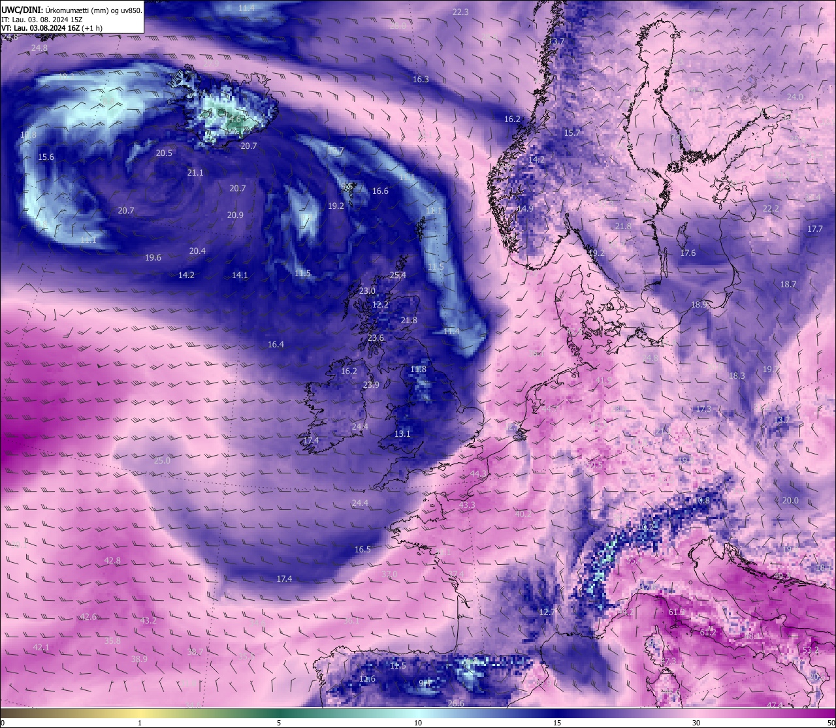Image resolution: width=836 pixels, height=728 pixels.
Task: Click the map value 42.1
Action: (41, 648)
